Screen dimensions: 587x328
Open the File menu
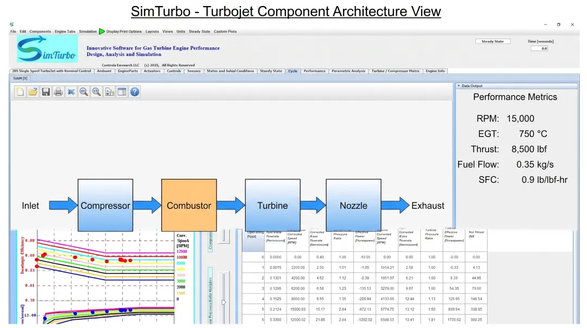click(x=13, y=32)
